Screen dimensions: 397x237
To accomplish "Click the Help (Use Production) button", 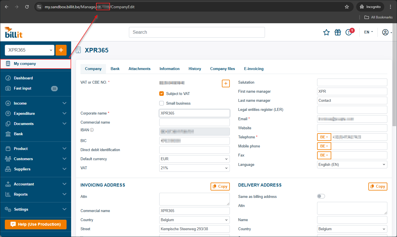I will 36,224.
